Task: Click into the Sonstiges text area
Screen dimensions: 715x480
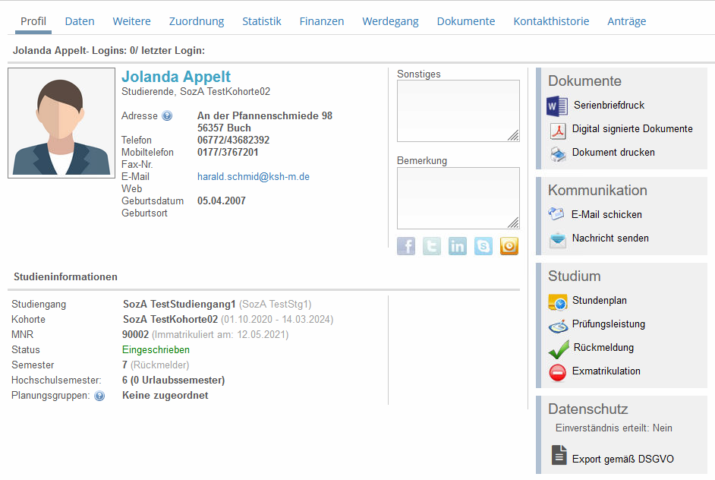Action: coord(458,111)
